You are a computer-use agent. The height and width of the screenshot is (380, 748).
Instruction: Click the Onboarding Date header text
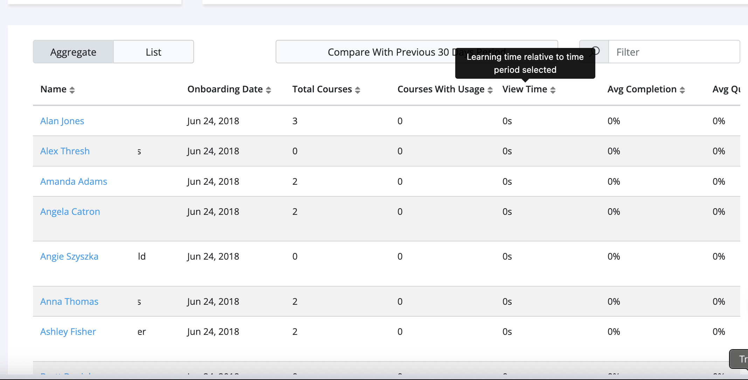(225, 89)
